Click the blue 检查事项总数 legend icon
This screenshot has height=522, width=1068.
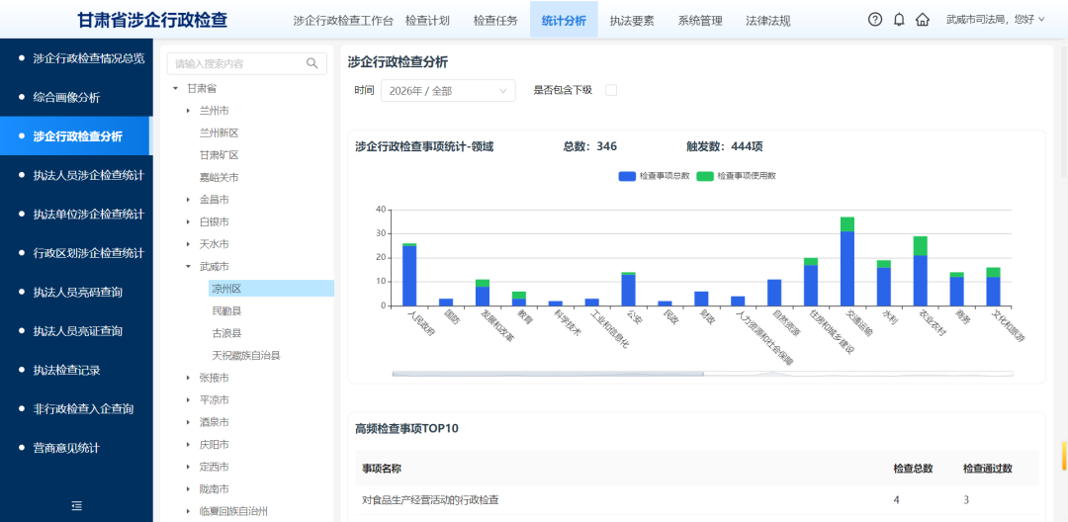coord(627,176)
